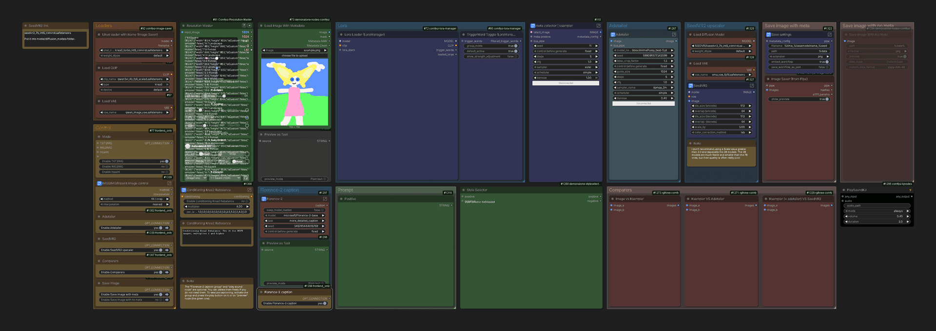Click the loaded example.png image preview

click(x=294, y=92)
